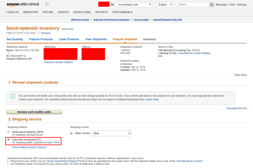Click the shipment ID FBA5SJBP1G text
The image size is (253, 168).
(18, 56)
